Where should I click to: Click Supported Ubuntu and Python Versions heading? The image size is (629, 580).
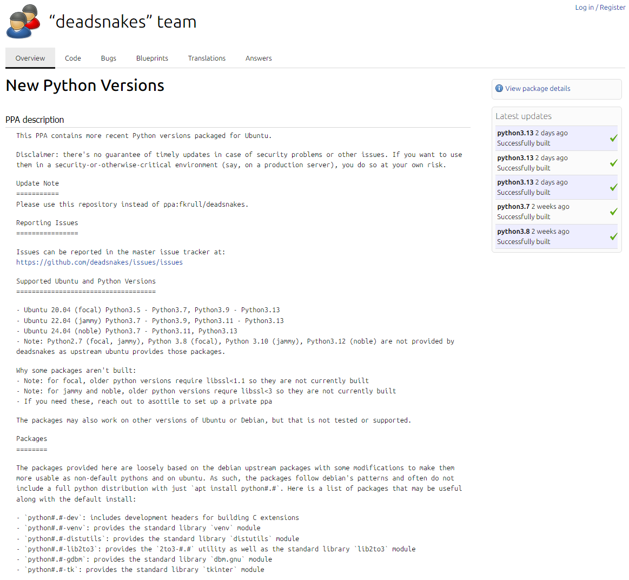86,281
